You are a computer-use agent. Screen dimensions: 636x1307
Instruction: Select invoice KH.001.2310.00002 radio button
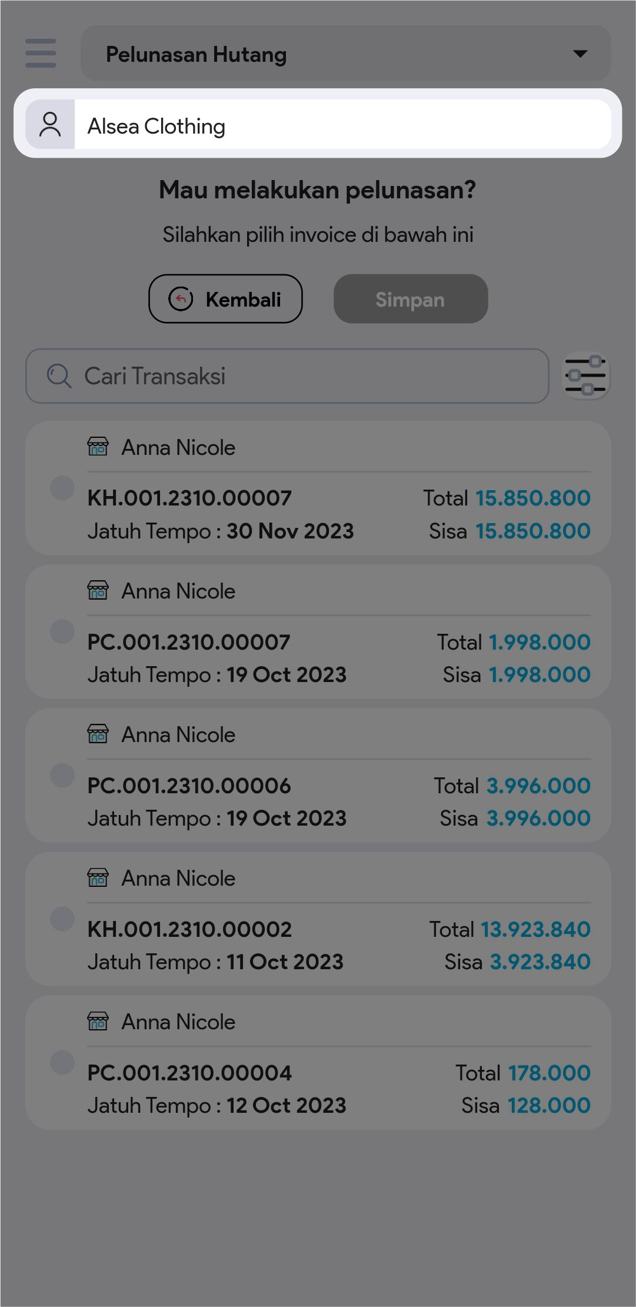click(x=62, y=919)
